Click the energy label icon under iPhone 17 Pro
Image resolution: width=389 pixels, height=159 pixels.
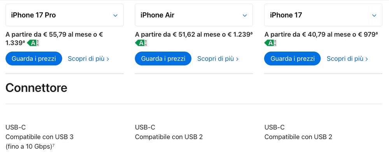coord(33,43)
